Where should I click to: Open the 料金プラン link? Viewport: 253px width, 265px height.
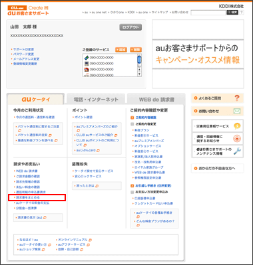pos(142,130)
